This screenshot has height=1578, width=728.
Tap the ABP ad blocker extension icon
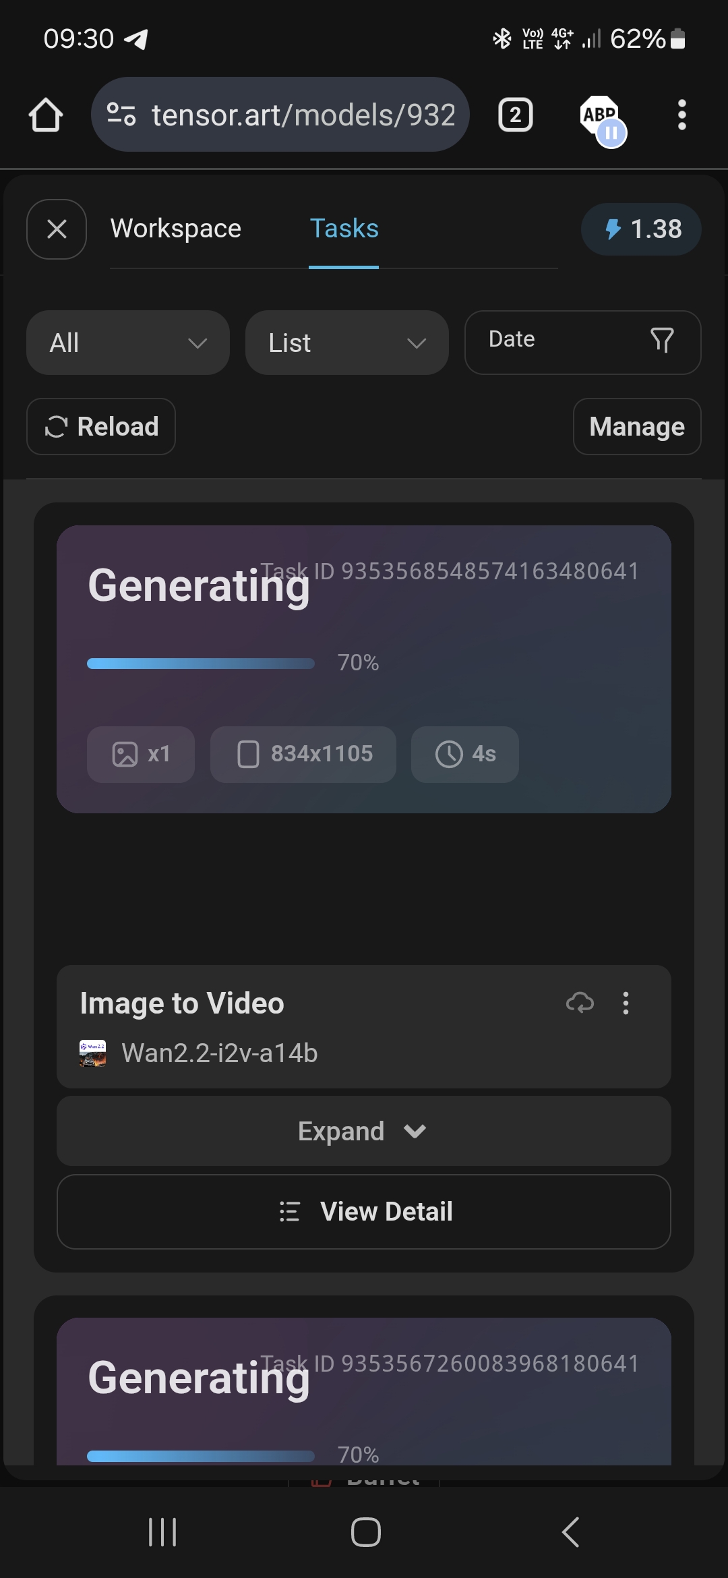point(601,117)
